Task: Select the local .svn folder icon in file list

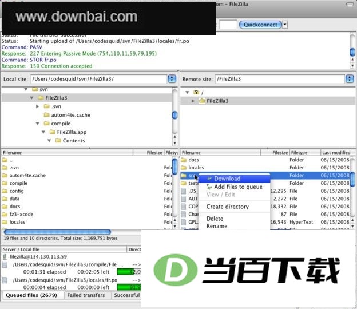Action: tap(5, 168)
